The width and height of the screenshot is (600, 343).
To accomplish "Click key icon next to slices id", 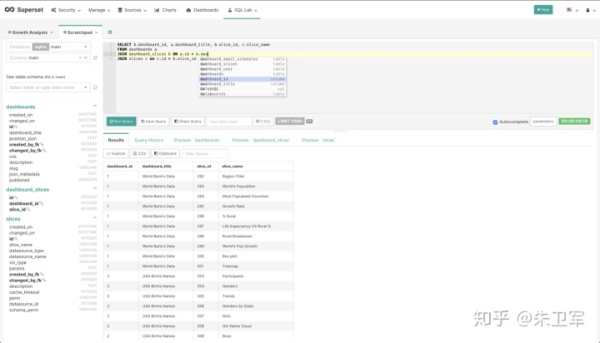I will (x=16, y=239).
